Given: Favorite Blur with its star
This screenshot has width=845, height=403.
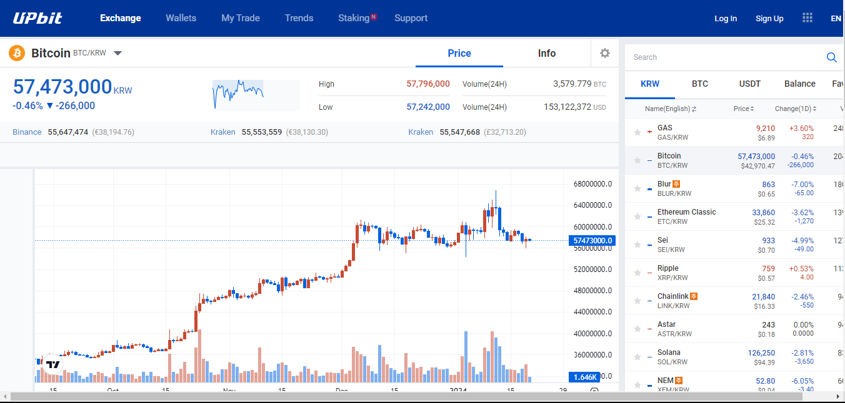Looking at the screenshot, I should point(637,188).
